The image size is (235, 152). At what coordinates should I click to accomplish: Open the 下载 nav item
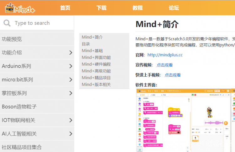(102, 8)
